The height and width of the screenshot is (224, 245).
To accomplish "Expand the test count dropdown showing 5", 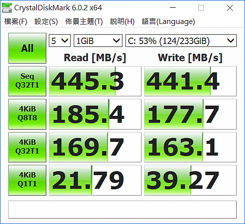I will 60,41.
